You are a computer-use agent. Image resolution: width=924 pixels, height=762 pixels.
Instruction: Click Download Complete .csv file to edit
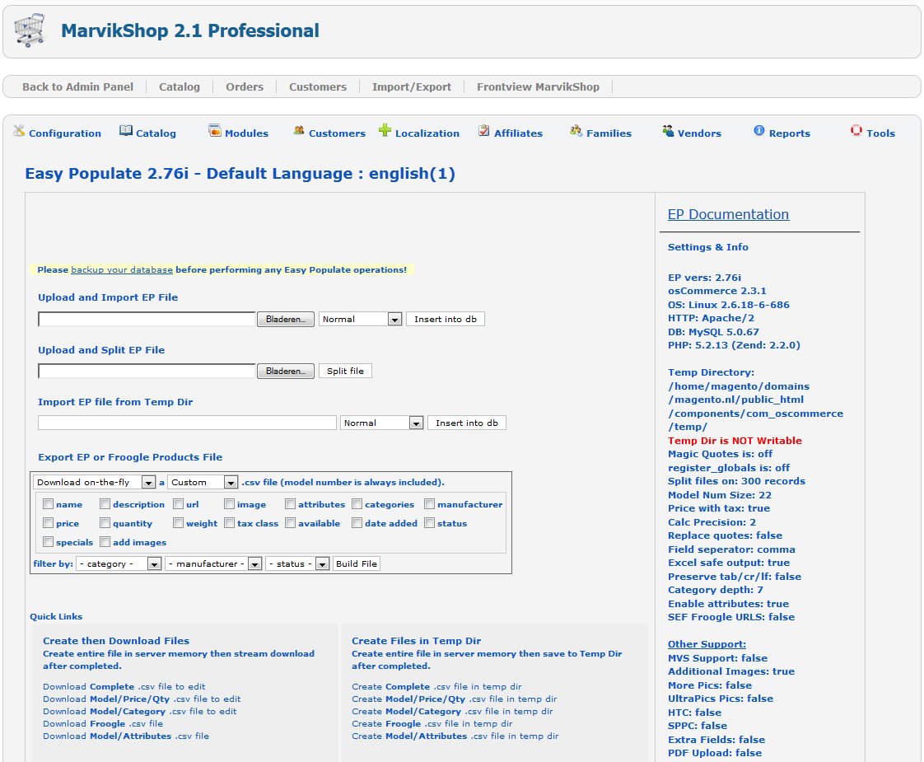pos(124,686)
